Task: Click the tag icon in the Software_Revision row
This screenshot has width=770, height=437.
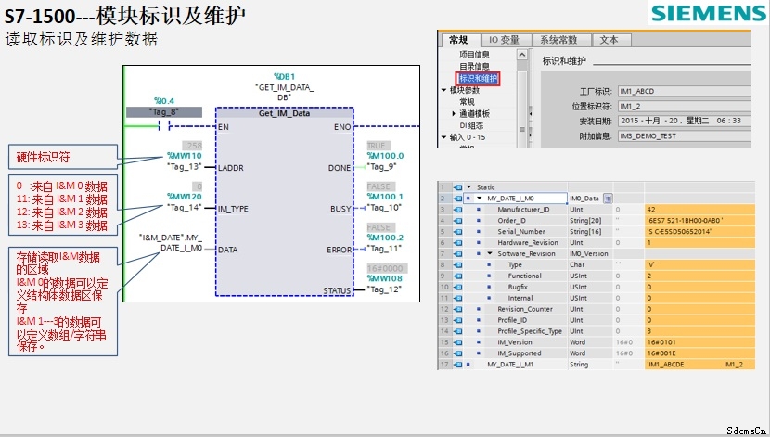Action: pyautogui.click(x=457, y=253)
